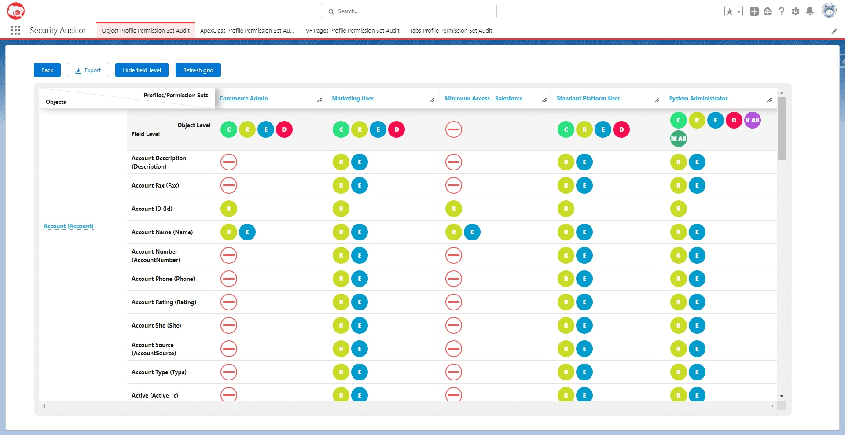Image resolution: width=845 pixels, height=435 pixels.
Task: Open the Marketing User profile link
Action: pyautogui.click(x=353, y=99)
